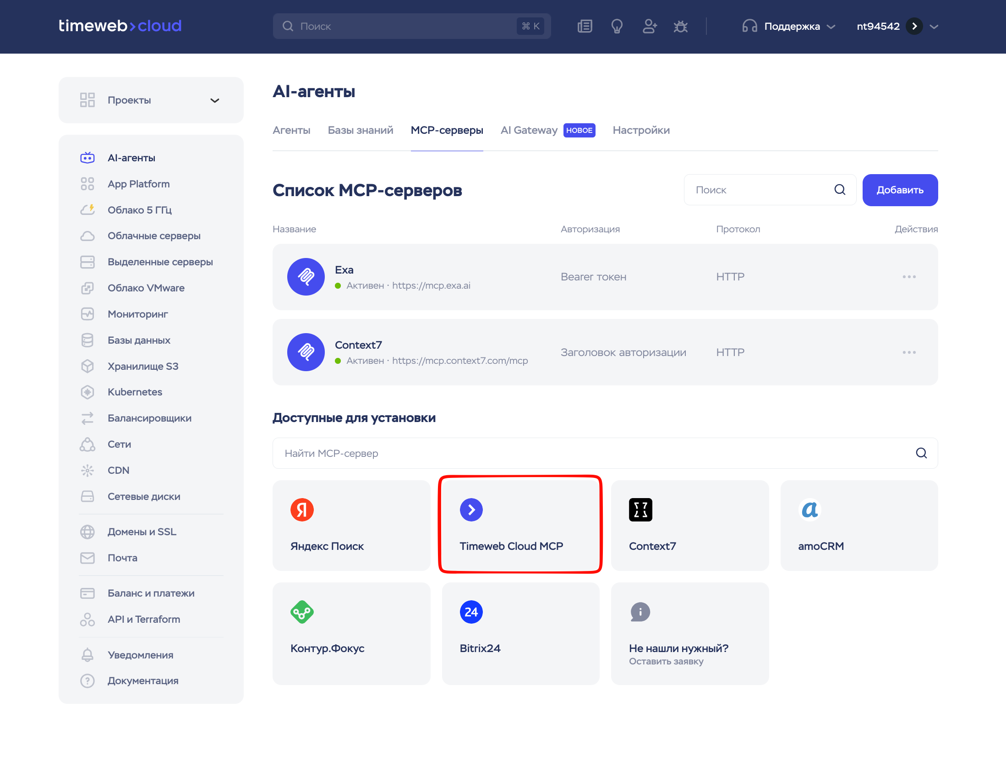
Task: Focus the top header Поиск field
Action: 411,26
